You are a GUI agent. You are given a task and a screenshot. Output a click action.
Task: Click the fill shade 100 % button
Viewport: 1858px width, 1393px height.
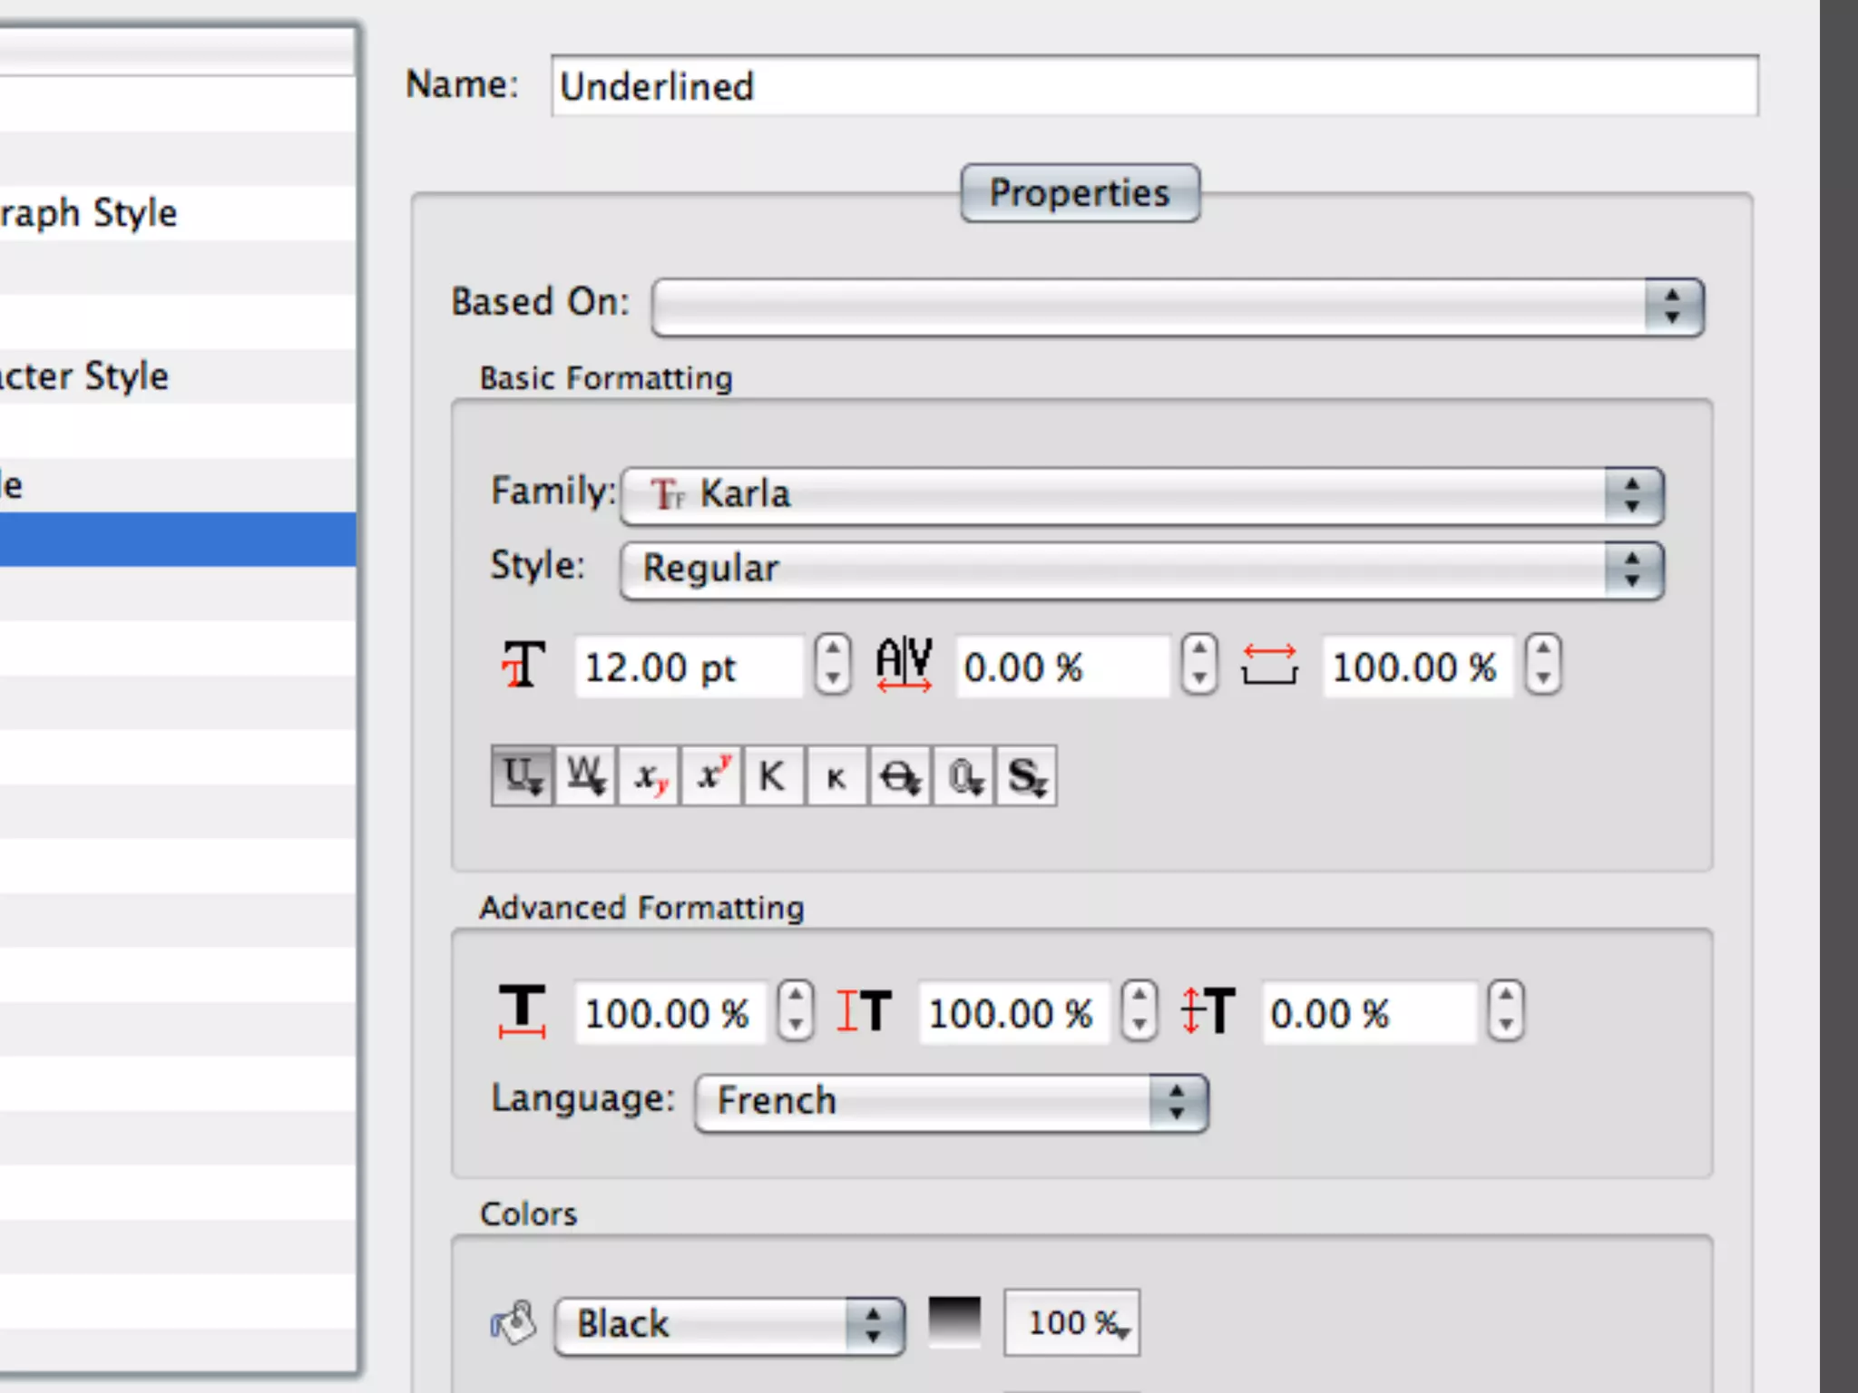click(1071, 1324)
